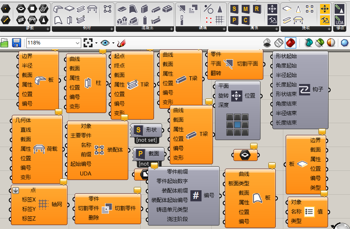350x229 pixels.
Task: Expand the 参数 panel
Action: tap(48, 29)
